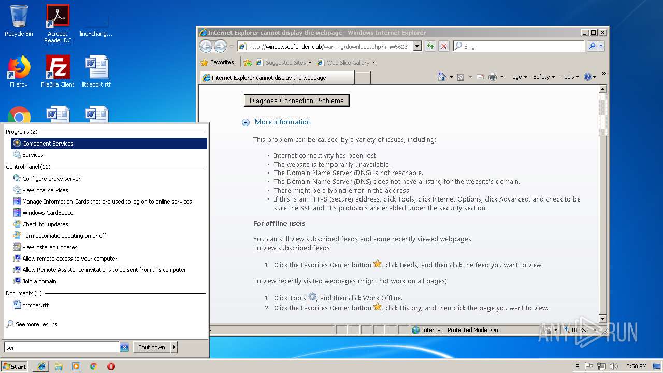This screenshot has width=663, height=373.
Task: Click the Bing search magnifier button
Action: coord(592,46)
